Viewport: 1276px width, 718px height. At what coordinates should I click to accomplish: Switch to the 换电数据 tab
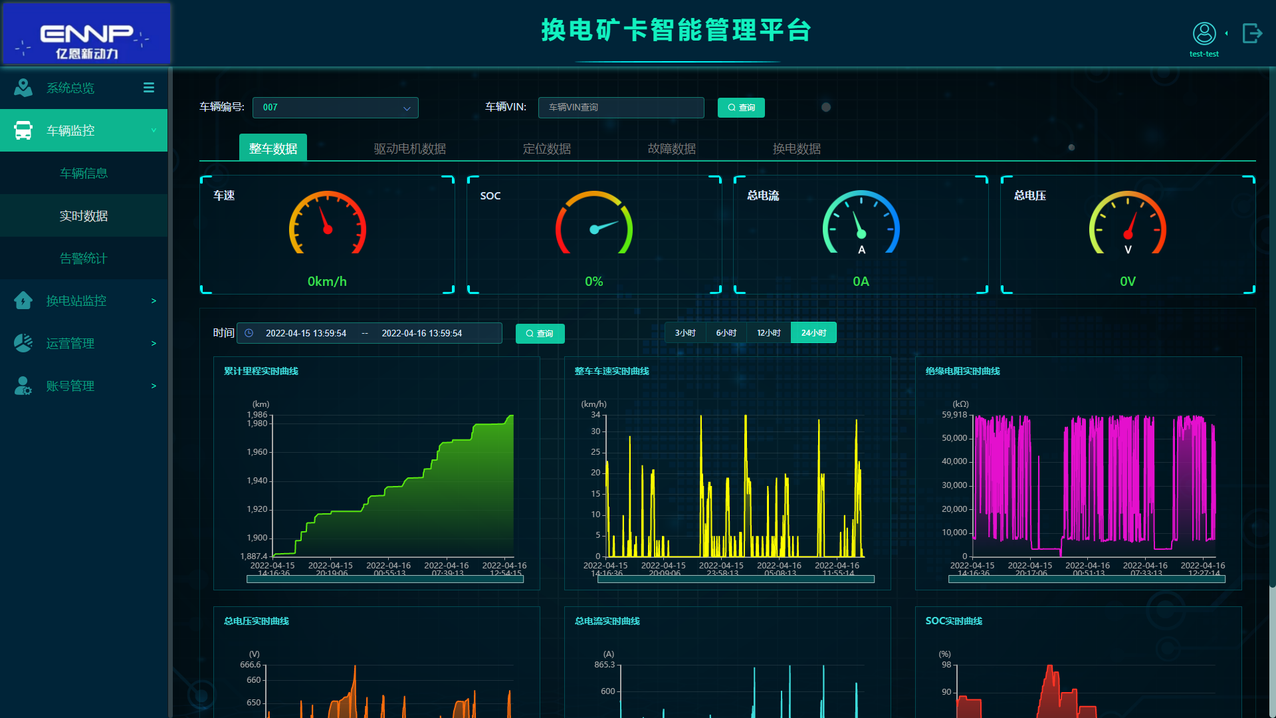(797, 148)
